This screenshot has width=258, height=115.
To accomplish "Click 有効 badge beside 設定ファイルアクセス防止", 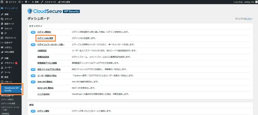I will [x=33, y=69].
